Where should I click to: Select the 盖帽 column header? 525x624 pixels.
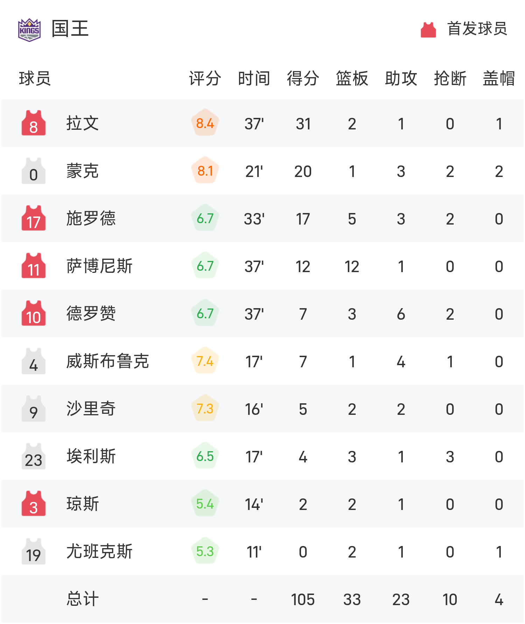tap(499, 78)
